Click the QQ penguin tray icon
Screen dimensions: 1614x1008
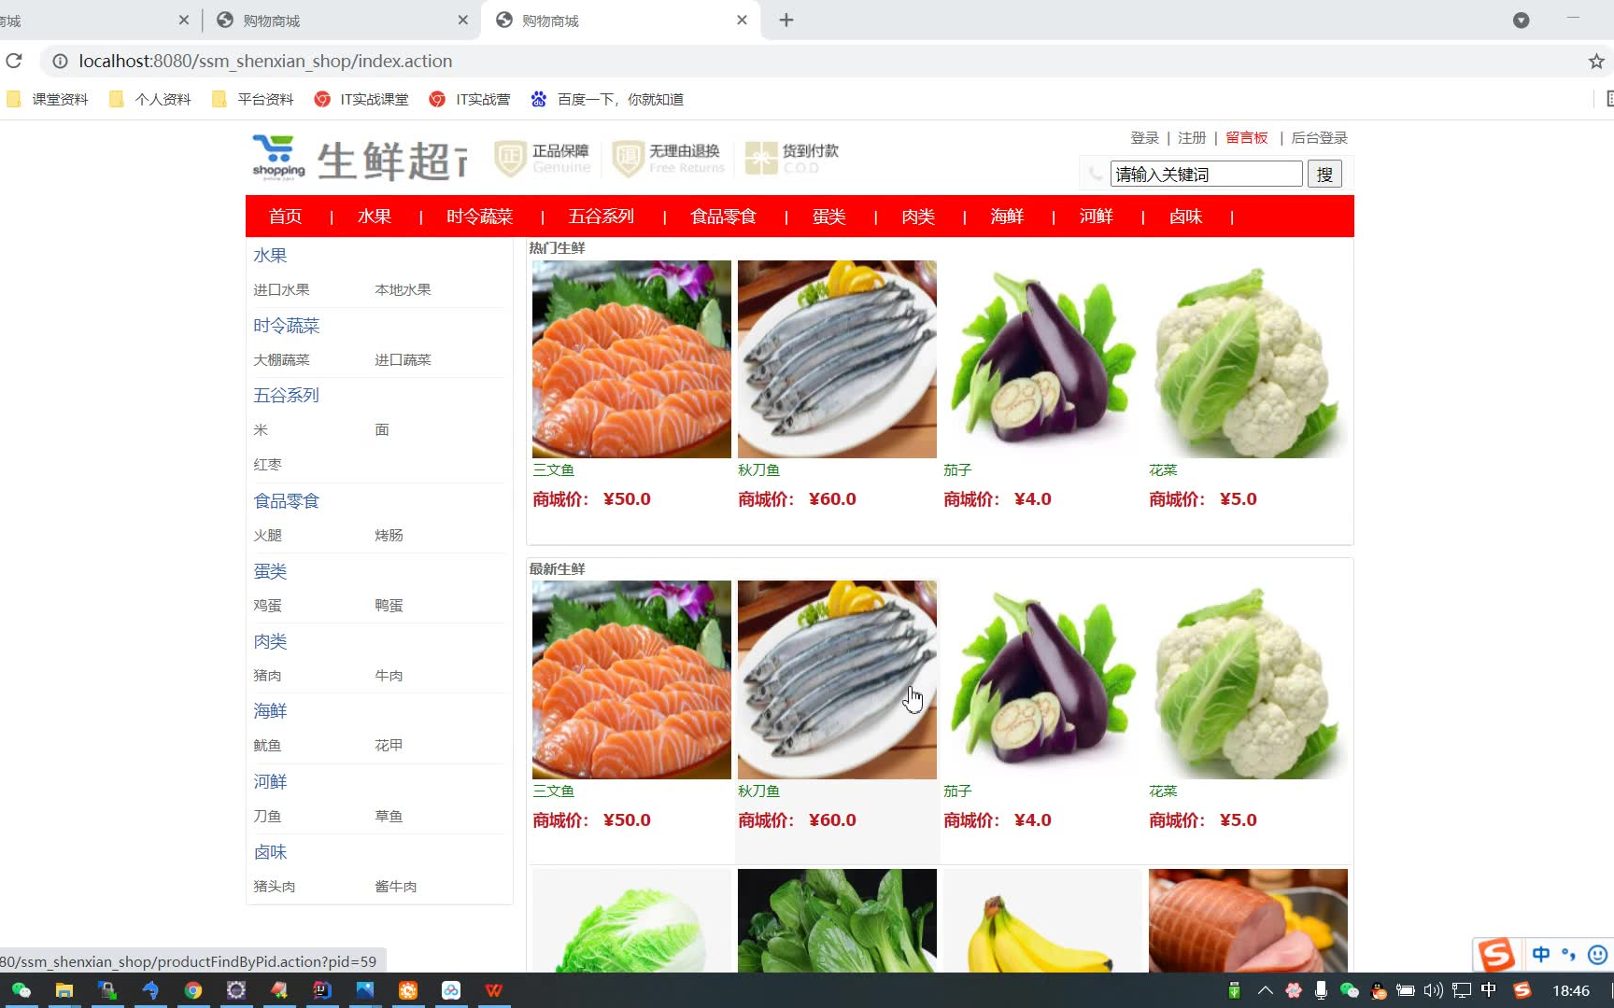coord(1378,990)
